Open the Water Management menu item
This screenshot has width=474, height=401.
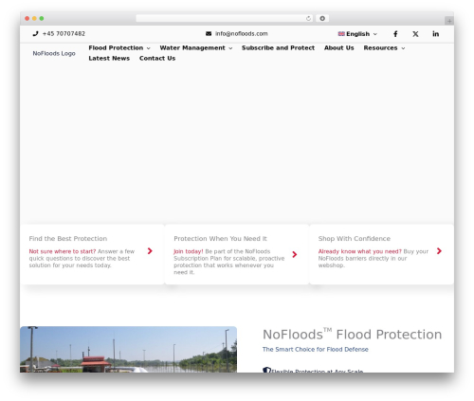point(192,48)
